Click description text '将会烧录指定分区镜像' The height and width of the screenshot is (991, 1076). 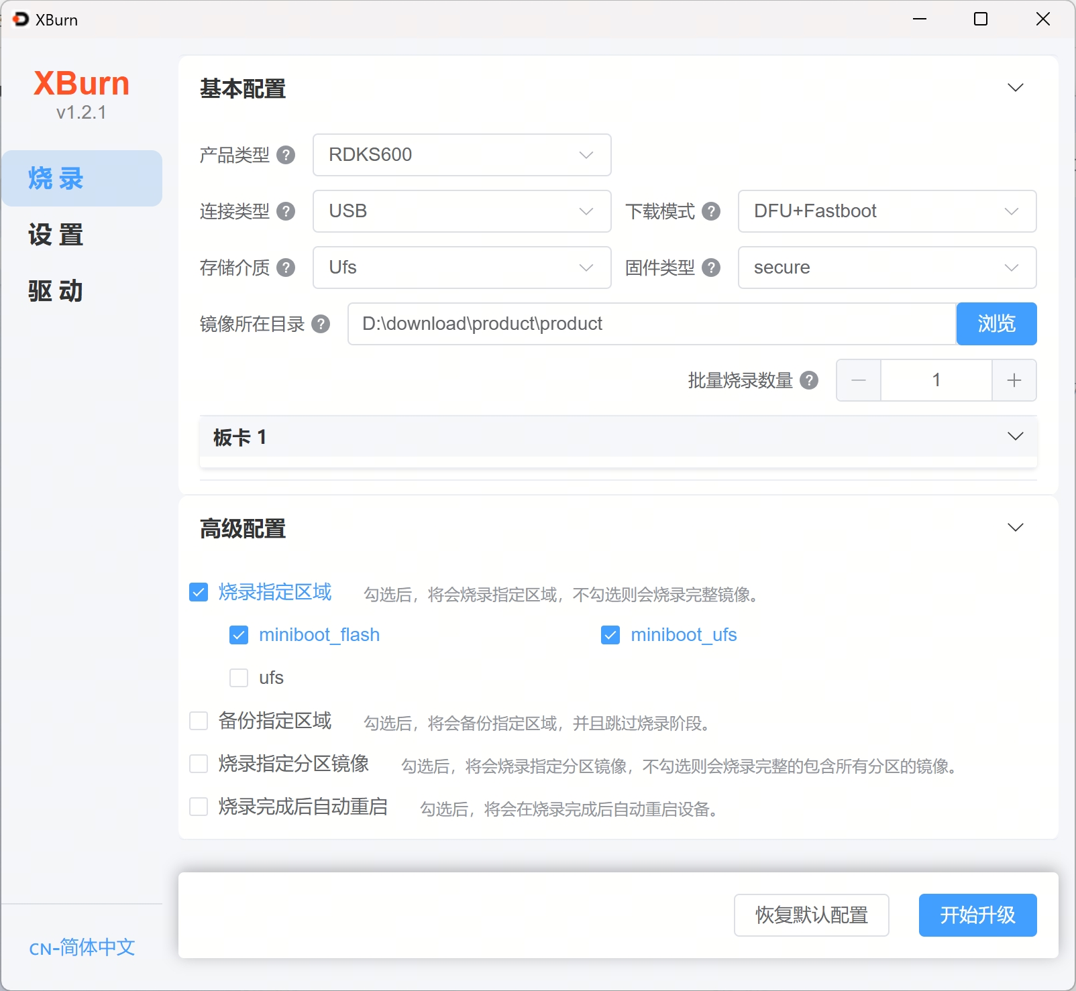[546, 766]
